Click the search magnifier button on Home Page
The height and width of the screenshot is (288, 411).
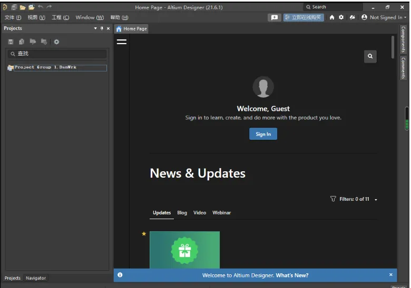pos(370,56)
